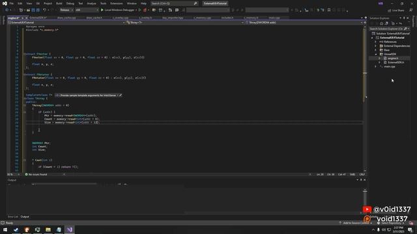Expand the Base folder
The image size is (417, 234).
point(375,50)
